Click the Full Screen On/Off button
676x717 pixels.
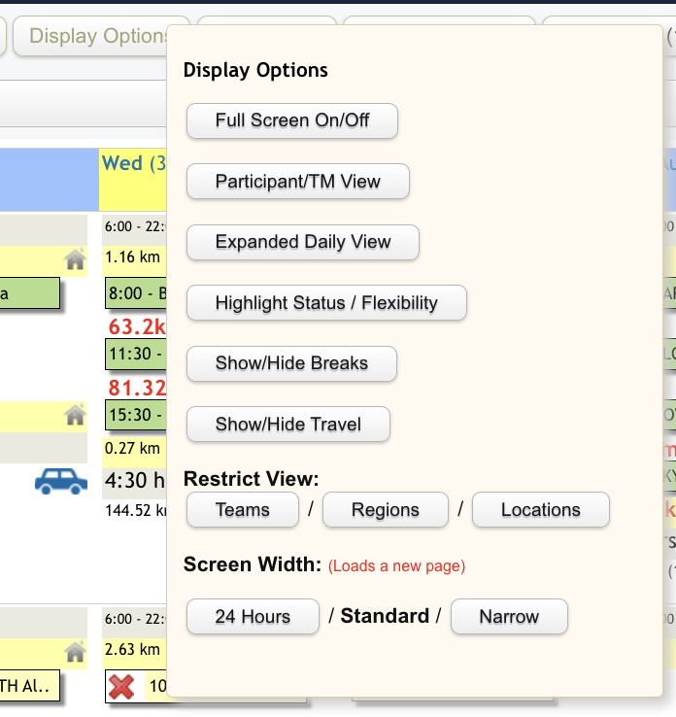pyautogui.click(x=292, y=120)
